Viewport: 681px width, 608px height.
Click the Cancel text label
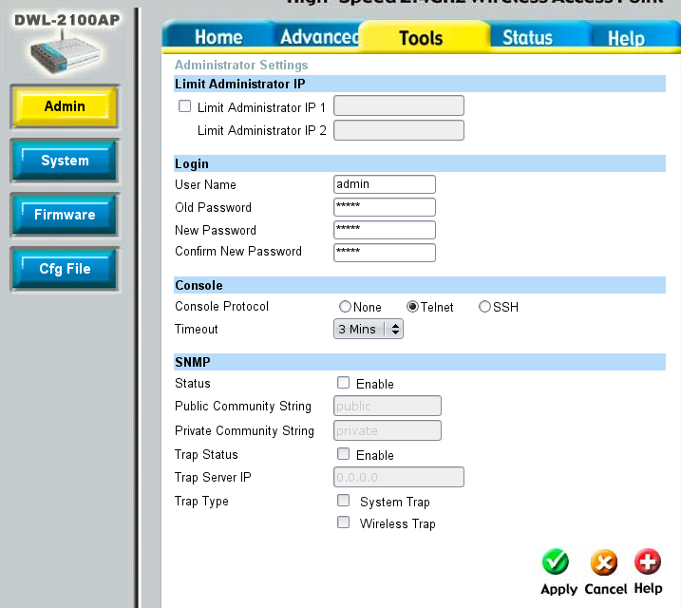606,589
